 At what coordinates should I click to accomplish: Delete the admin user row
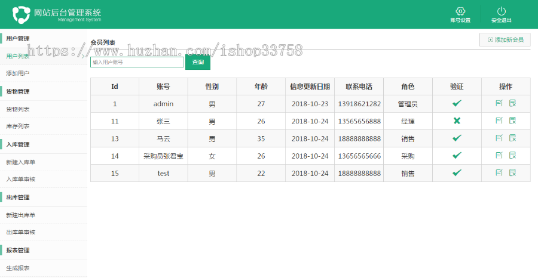(x=512, y=103)
